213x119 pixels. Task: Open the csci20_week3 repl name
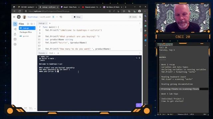(x=45, y=17)
